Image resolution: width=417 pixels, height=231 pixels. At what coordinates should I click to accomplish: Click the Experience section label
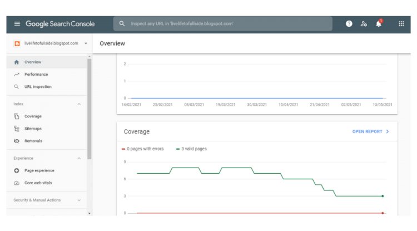tap(23, 158)
